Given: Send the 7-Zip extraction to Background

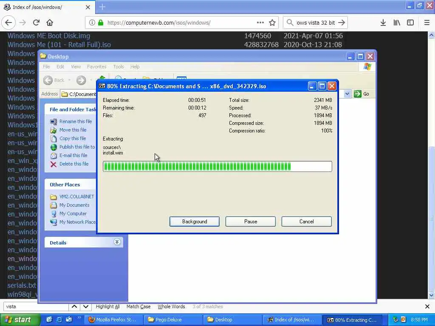Looking at the screenshot, I should tap(194, 222).
